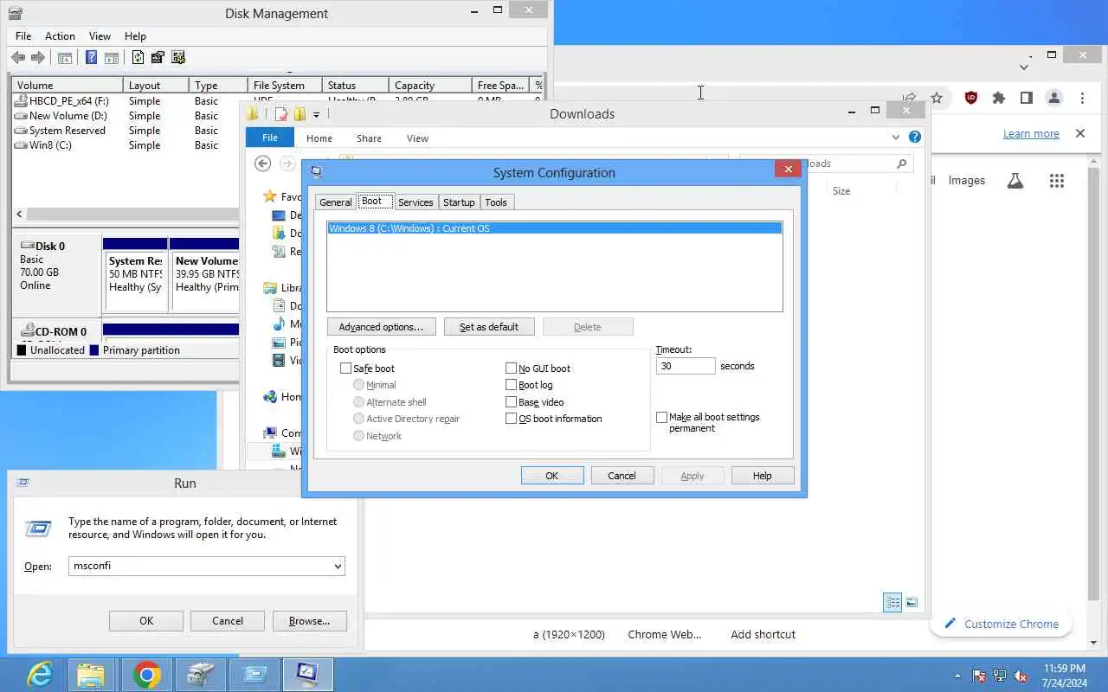Switch to the Services tab in System Configuration
This screenshot has height=692, width=1108.
[x=415, y=202]
